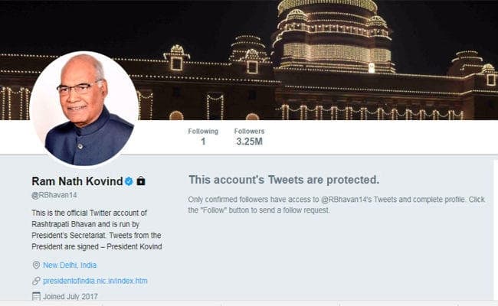Click the location pin icon
Image resolution: width=498 pixels, height=306 pixels.
tap(36, 265)
